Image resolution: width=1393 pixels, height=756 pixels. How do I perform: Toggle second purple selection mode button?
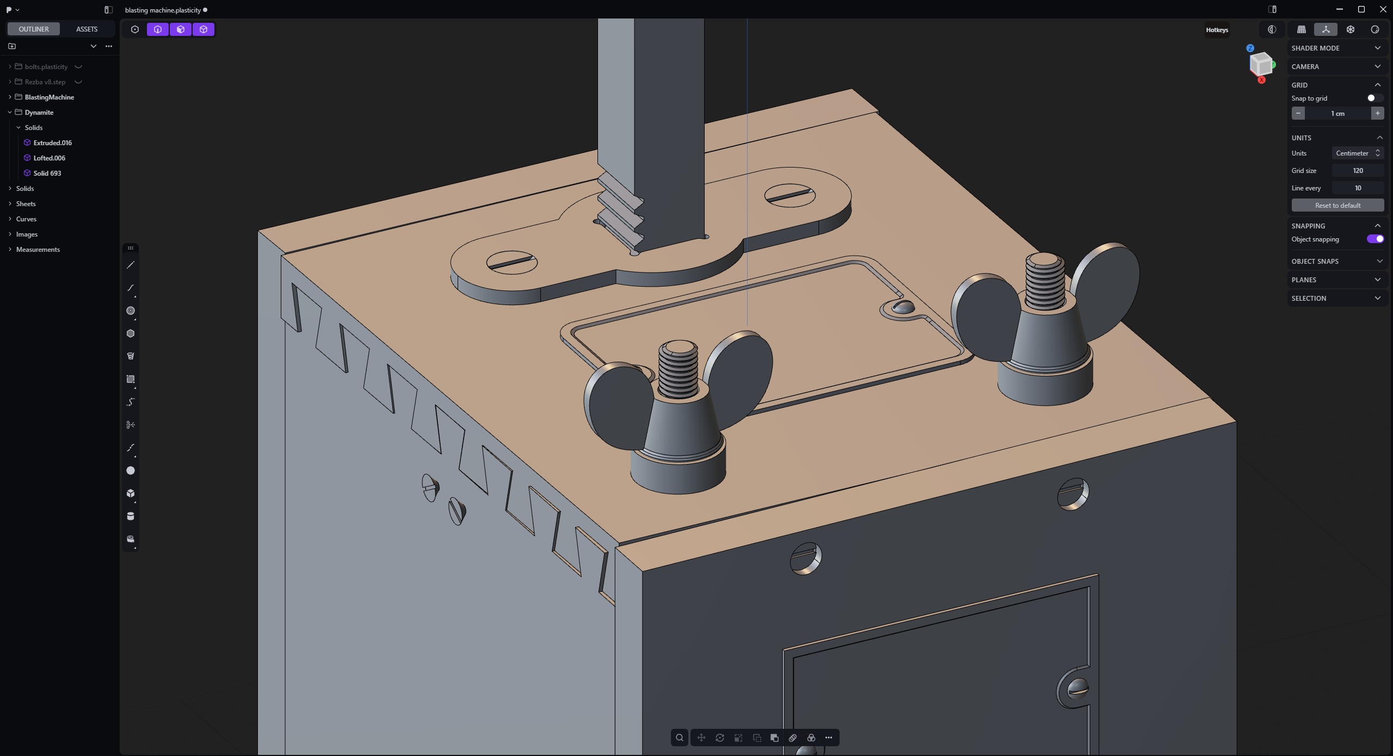coord(181,29)
